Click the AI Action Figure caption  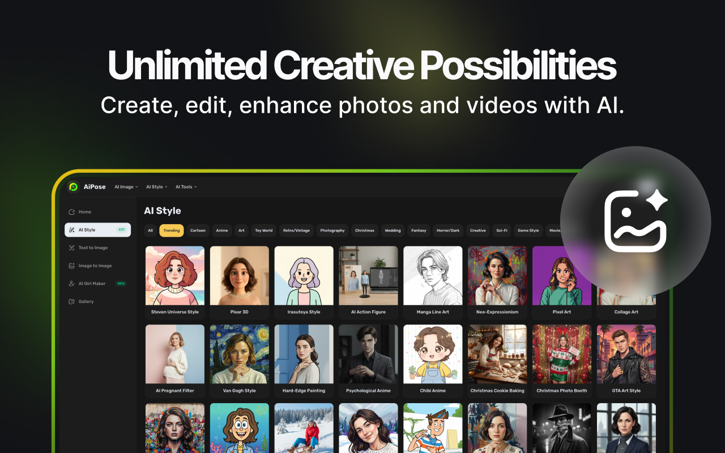(x=369, y=312)
